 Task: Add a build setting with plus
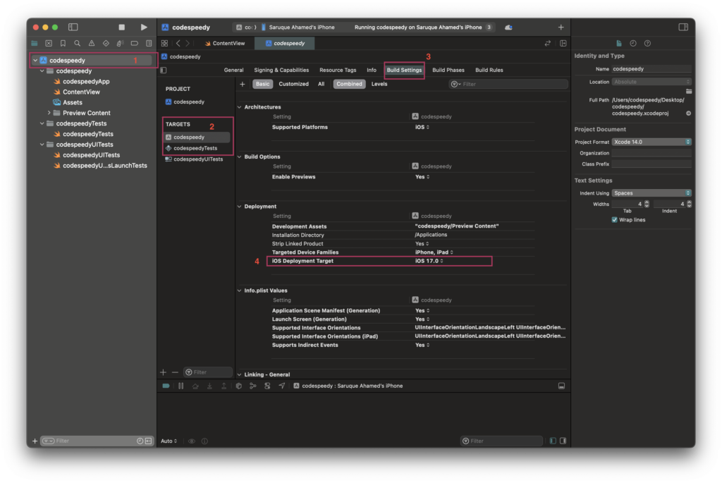click(243, 84)
